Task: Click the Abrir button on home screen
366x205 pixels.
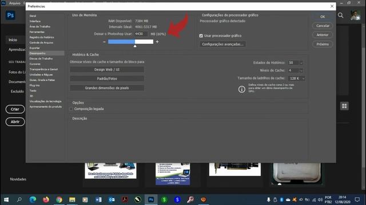Action: coord(15,122)
